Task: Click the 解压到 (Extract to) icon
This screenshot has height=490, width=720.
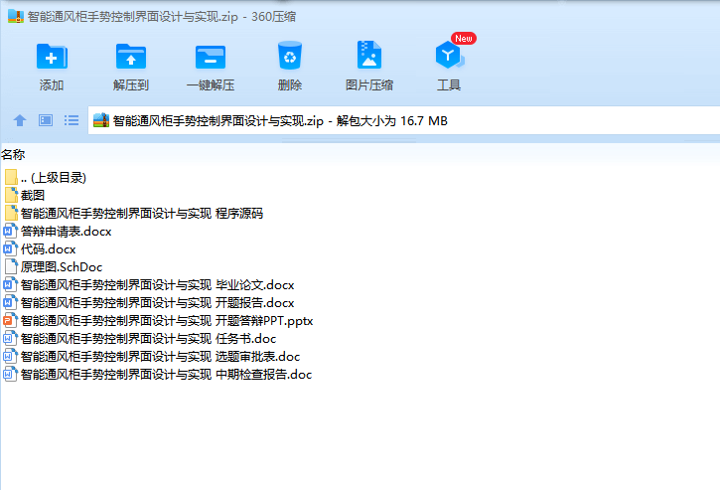Action: [131, 57]
